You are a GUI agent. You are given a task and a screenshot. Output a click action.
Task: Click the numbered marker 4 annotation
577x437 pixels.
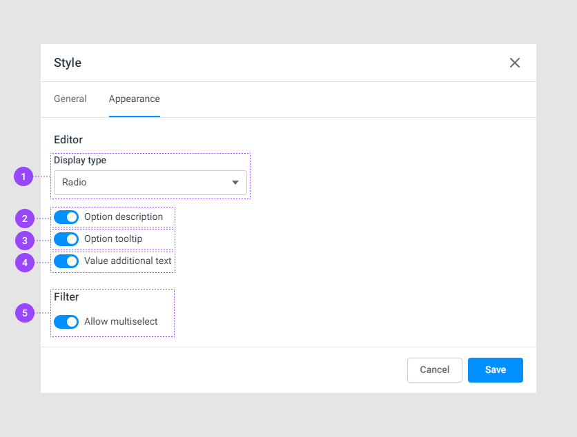(25, 263)
